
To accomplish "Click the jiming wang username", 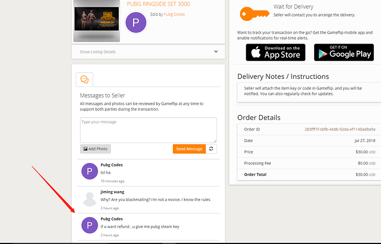I will 112,192.
